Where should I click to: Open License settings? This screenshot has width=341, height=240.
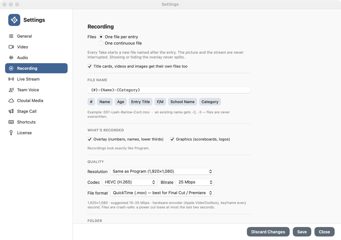(x=36, y=133)
